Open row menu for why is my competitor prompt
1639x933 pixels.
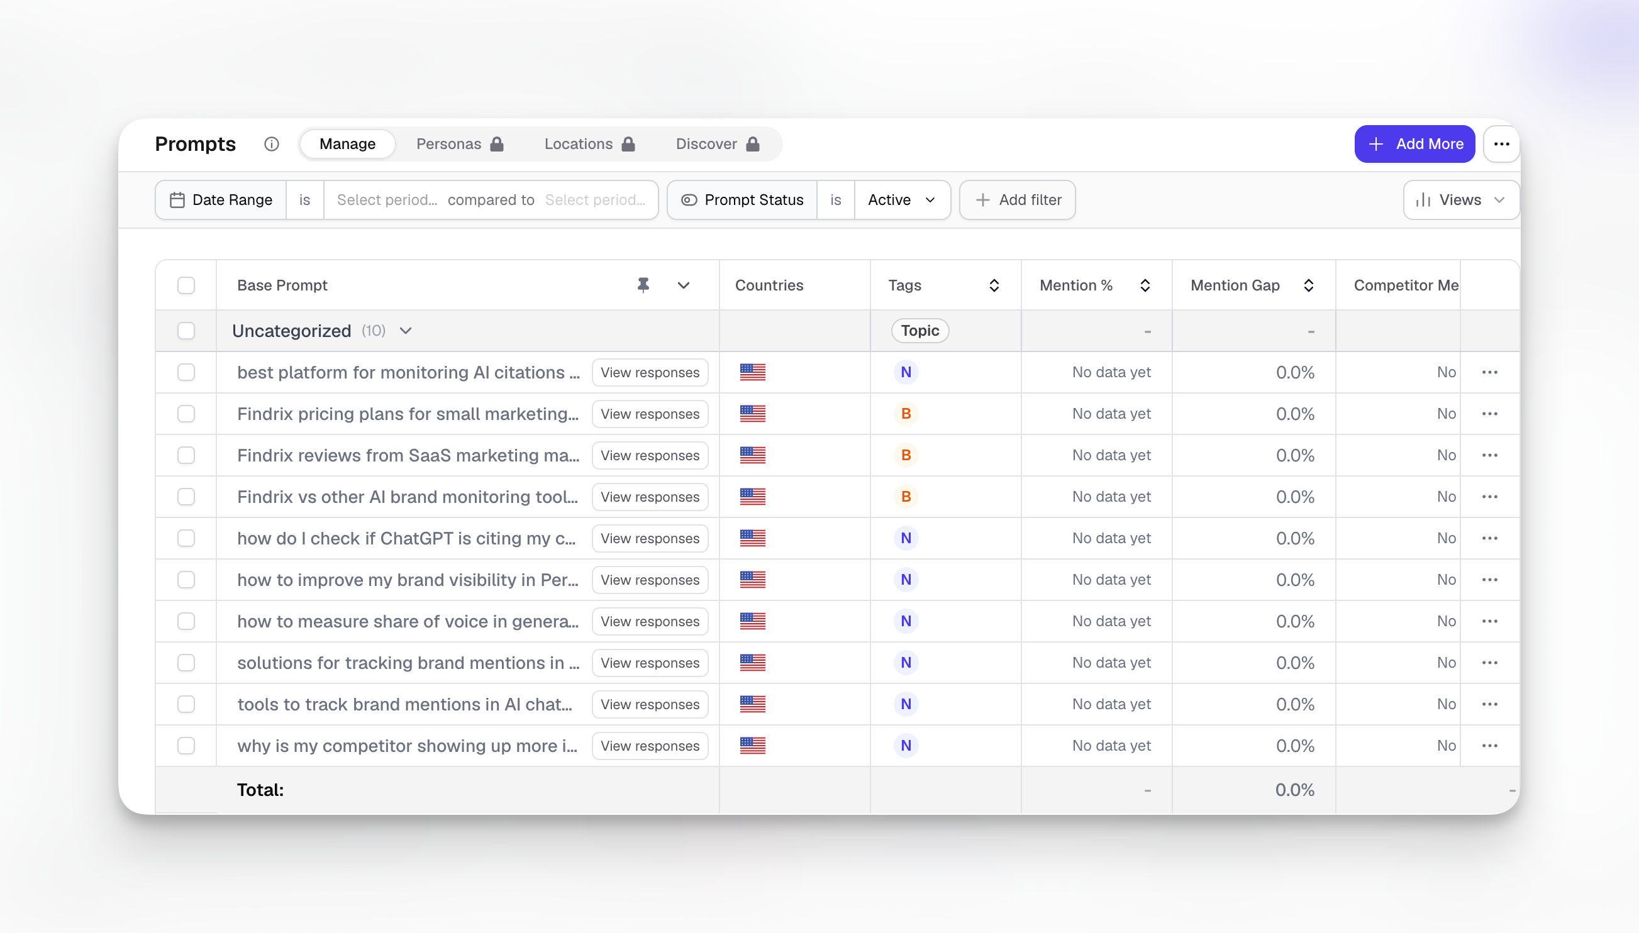click(x=1490, y=746)
